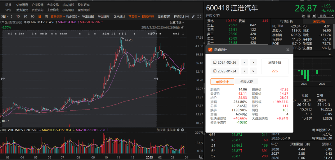Select the 日 daily period
Viewport: 335px width, 160px height.
(x=39, y=16)
